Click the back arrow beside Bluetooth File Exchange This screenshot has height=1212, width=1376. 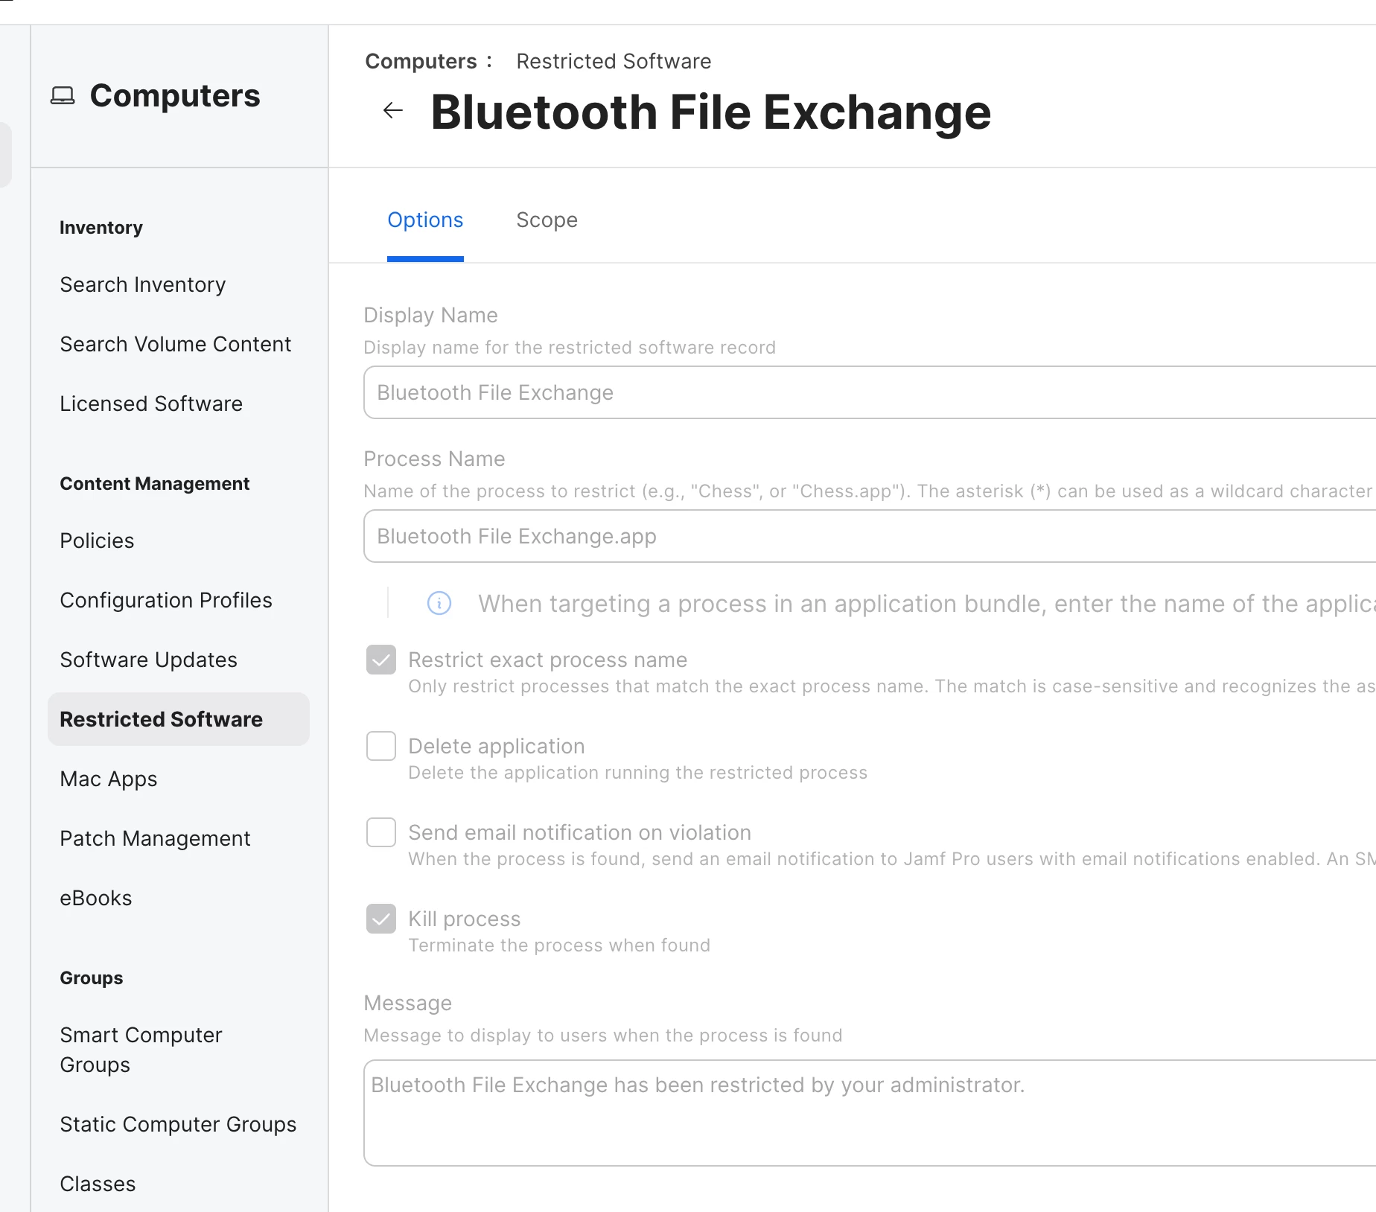pyautogui.click(x=392, y=111)
